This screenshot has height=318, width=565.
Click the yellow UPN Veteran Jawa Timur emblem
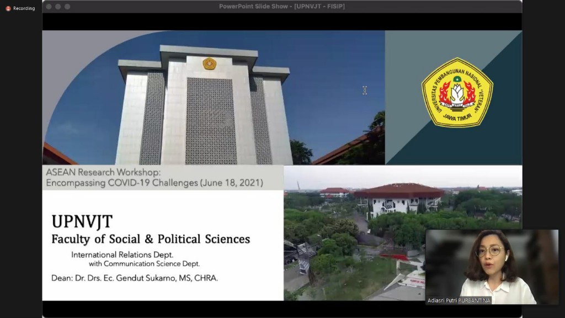[457, 93]
